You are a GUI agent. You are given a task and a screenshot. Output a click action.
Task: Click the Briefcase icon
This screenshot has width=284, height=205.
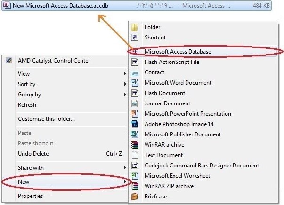(135, 197)
